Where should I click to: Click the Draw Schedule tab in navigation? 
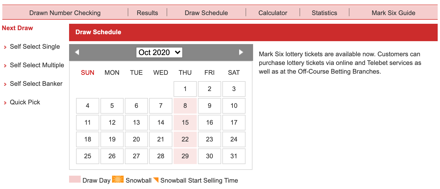click(206, 13)
